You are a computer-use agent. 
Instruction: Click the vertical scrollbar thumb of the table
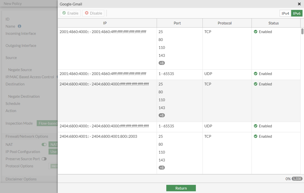coord(302,31)
